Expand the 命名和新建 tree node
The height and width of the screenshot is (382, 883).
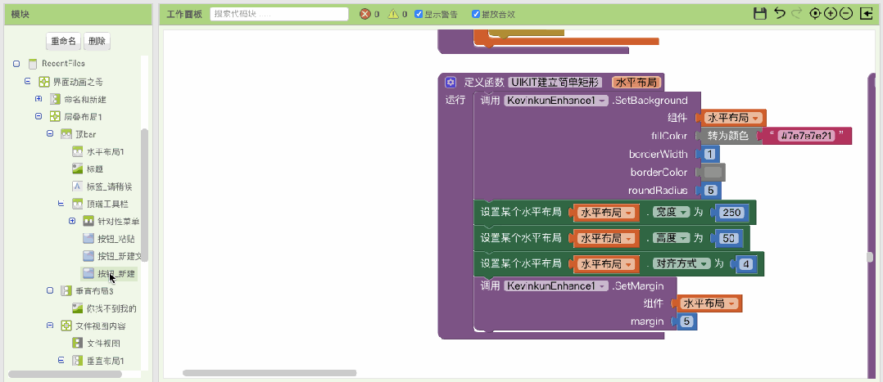click(38, 99)
